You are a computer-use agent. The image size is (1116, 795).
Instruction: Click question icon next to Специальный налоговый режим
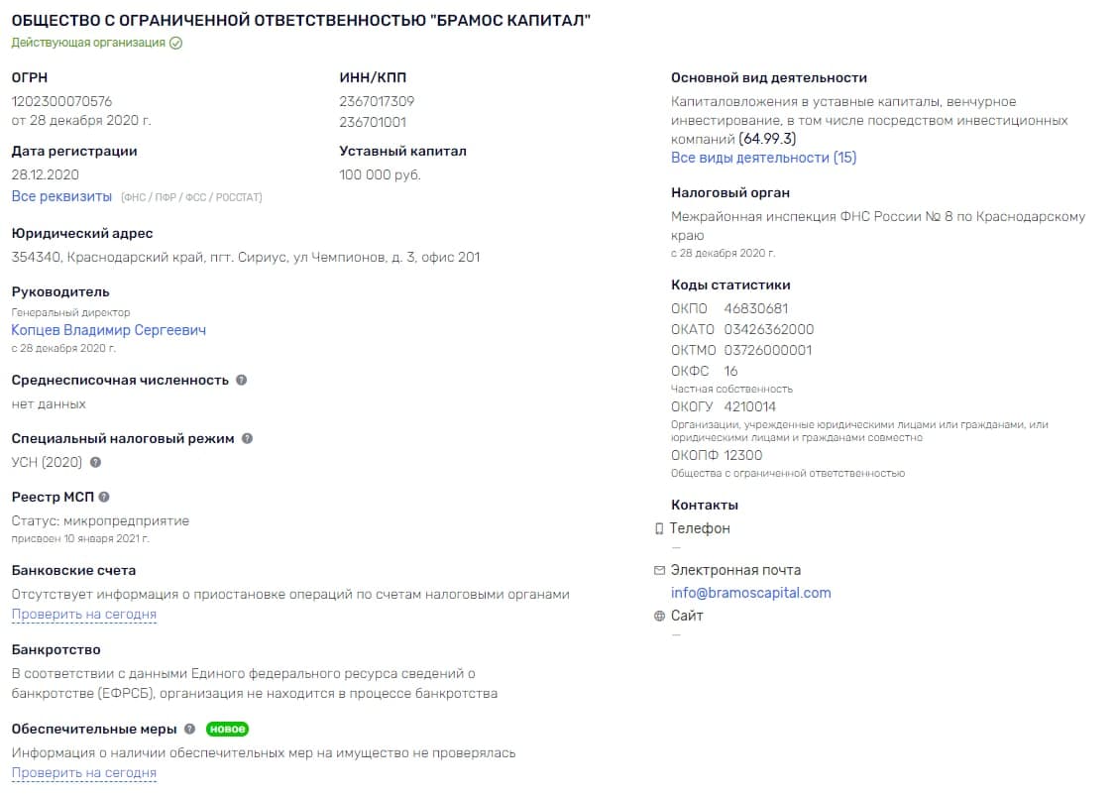click(x=248, y=438)
